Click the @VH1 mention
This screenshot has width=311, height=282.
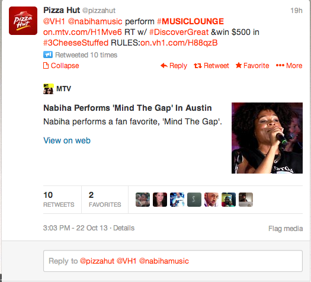tap(54, 21)
